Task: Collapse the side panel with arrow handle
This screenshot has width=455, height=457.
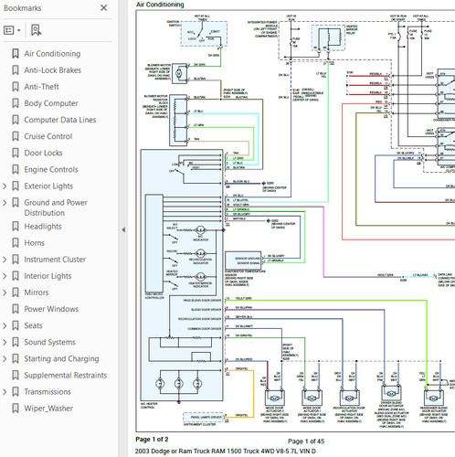Action: (123, 229)
